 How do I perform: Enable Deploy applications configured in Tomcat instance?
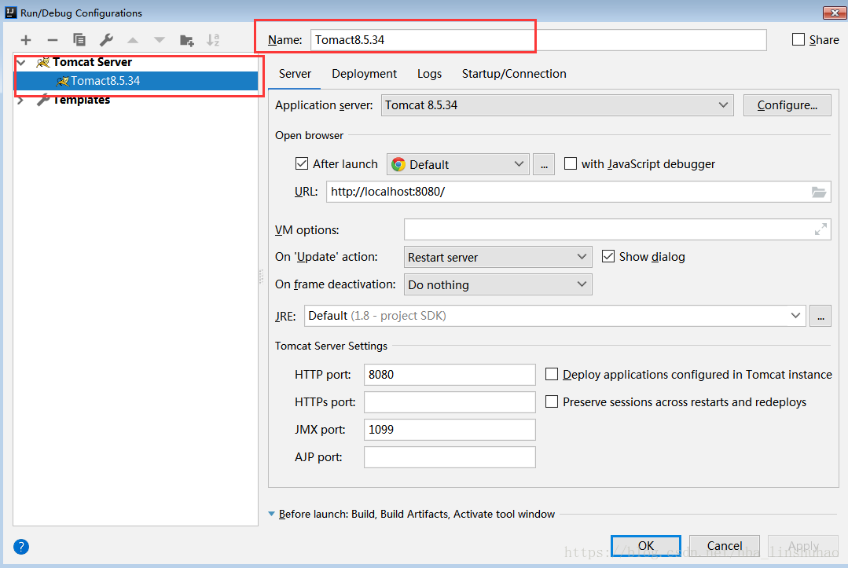click(x=552, y=375)
